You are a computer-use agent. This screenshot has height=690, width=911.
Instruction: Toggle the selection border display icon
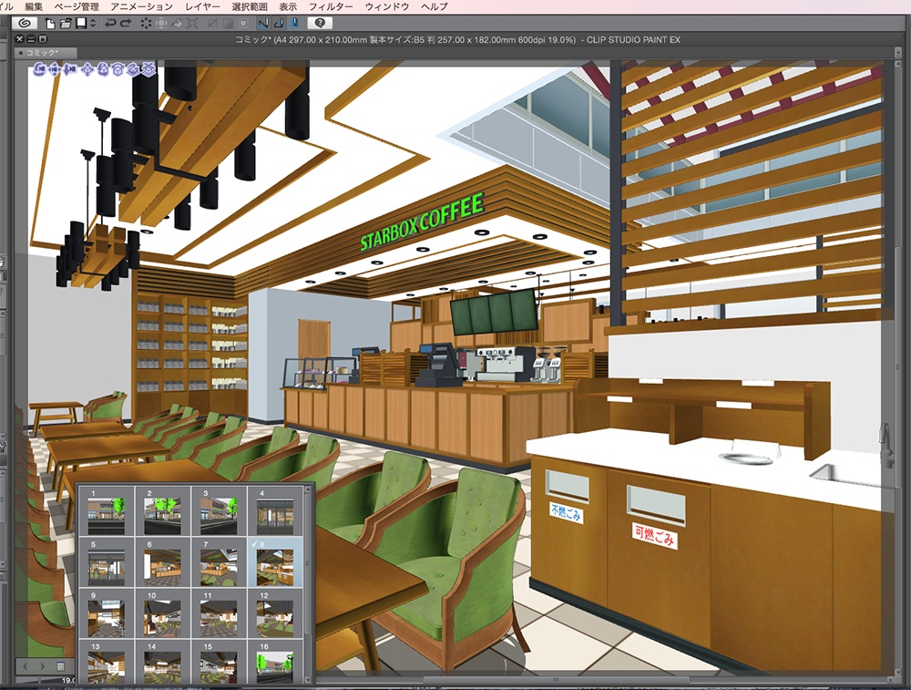point(244,24)
